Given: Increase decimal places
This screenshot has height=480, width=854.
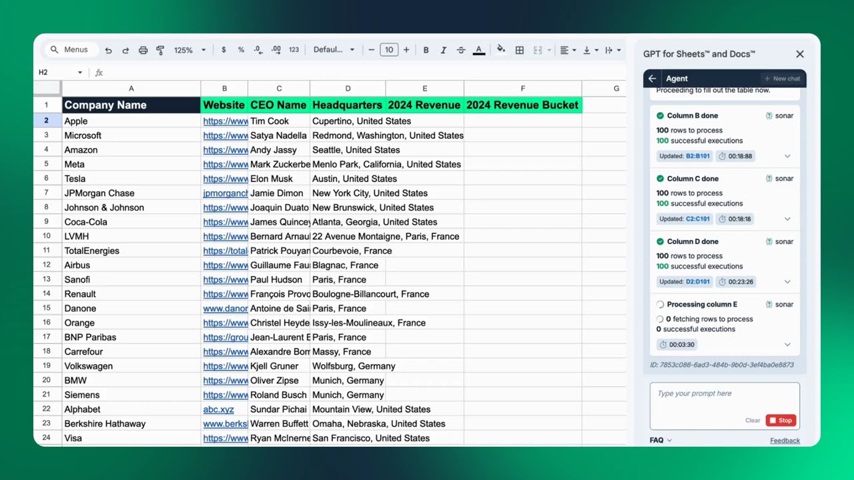Looking at the screenshot, I should 276,50.
